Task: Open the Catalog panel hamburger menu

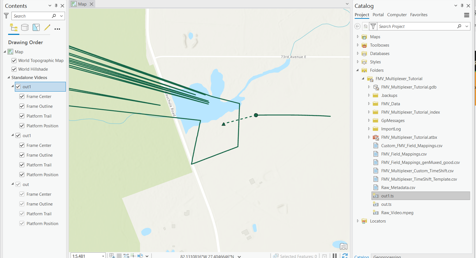Action: (x=466, y=15)
